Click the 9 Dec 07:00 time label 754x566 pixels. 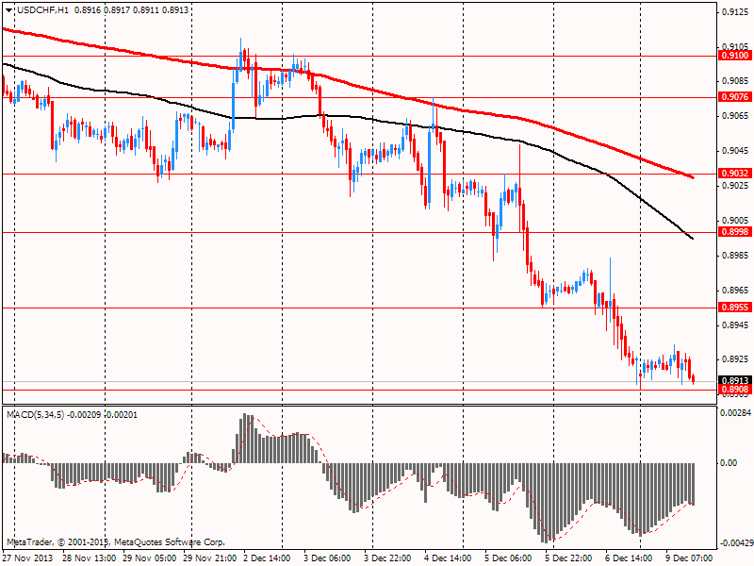pos(690,558)
